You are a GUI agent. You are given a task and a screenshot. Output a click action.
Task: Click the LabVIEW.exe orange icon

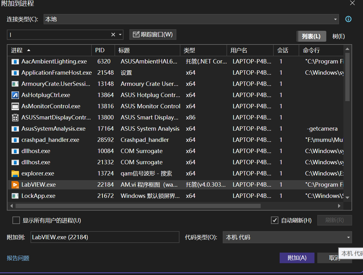[x=15, y=185]
